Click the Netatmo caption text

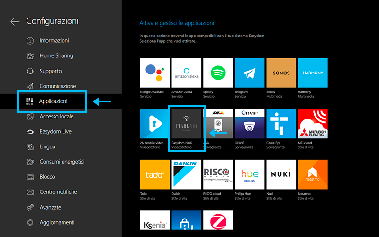tap(304, 194)
